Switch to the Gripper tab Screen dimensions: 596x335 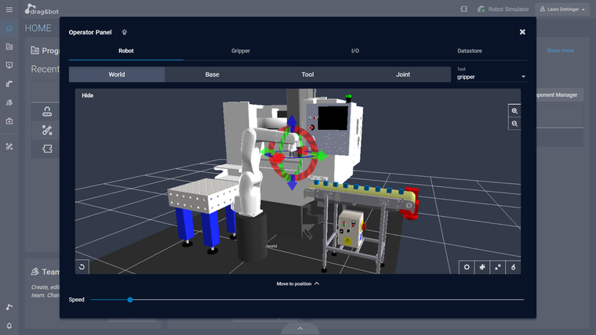point(241,51)
